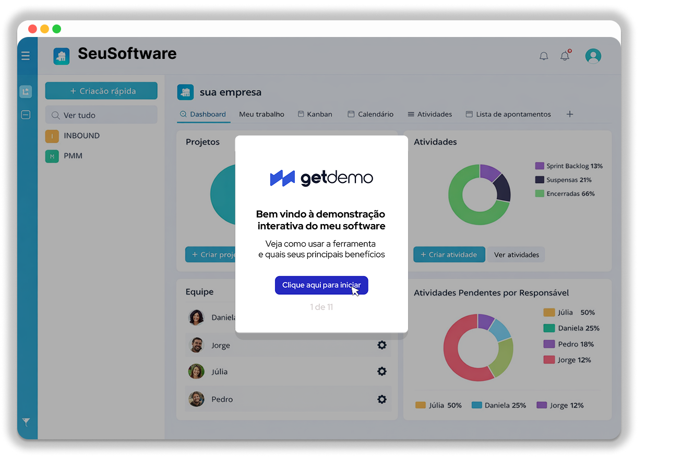Focus the Ver tudo search field
Screen dimensions: 682x469
click(x=101, y=115)
